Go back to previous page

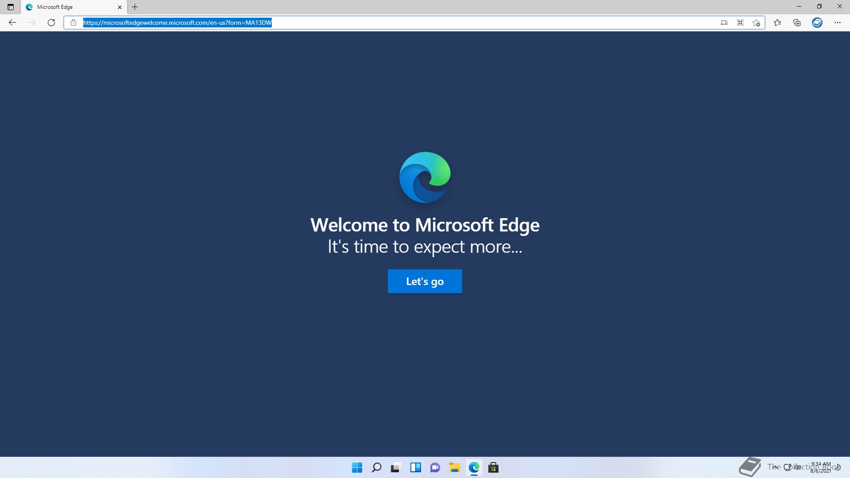(12, 23)
